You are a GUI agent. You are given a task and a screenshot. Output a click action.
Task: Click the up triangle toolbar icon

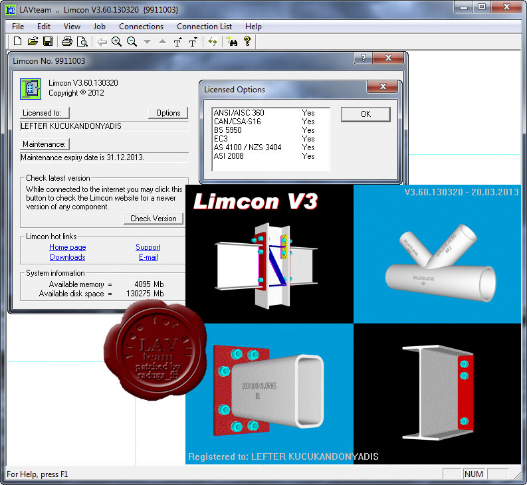(x=162, y=42)
